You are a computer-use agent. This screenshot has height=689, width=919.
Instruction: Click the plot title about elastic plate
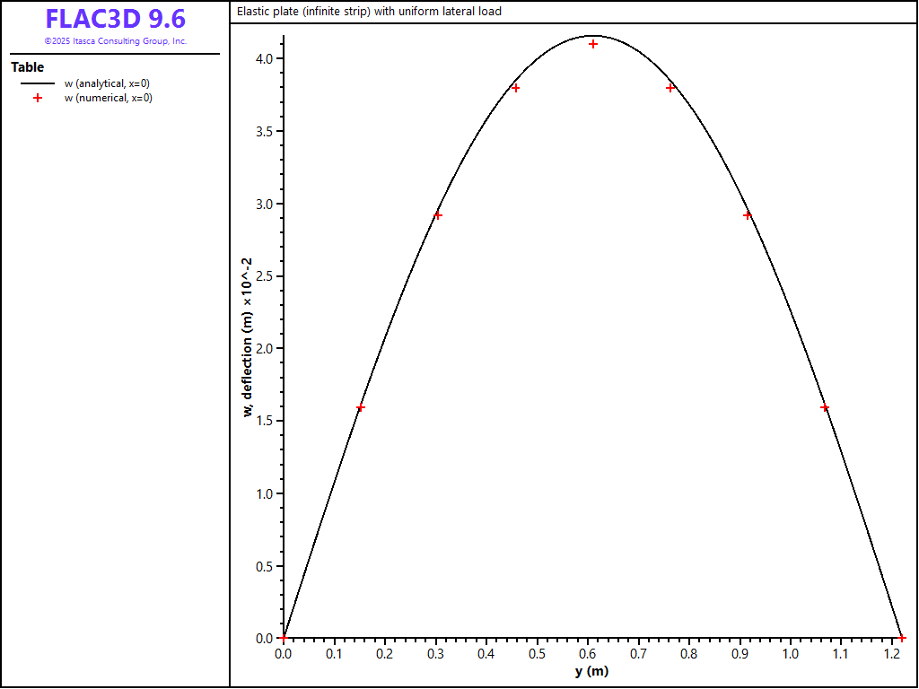click(369, 12)
